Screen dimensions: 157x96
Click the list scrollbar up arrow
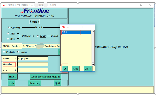(x=93, y=32)
